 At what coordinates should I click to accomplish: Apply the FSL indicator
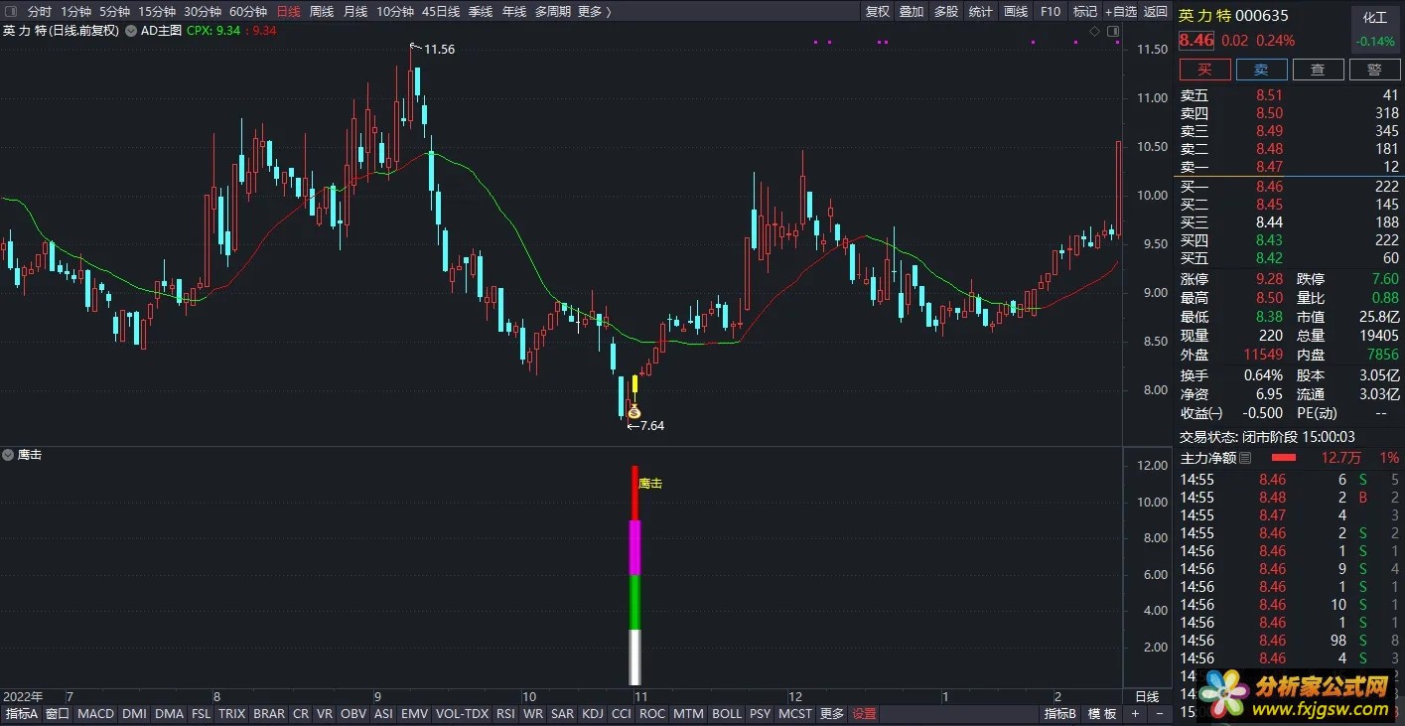pos(202,714)
